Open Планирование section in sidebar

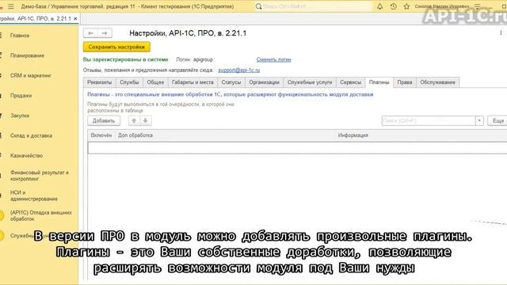tap(27, 55)
